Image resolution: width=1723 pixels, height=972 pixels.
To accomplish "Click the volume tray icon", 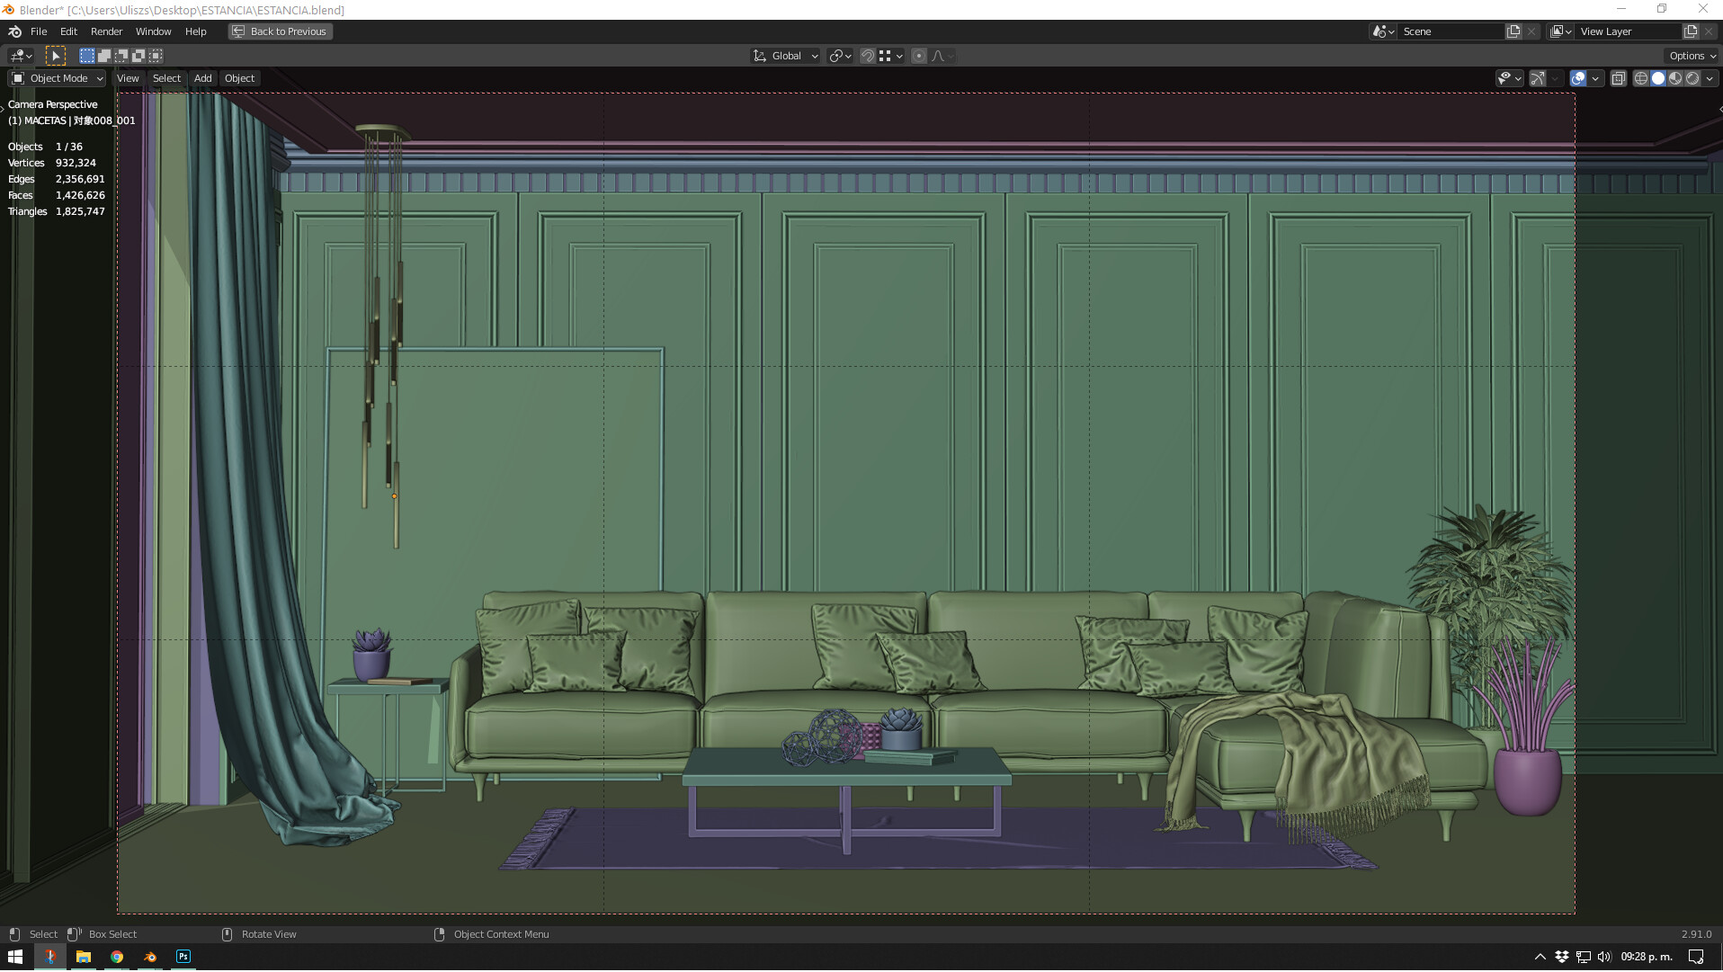I will (x=1604, y=957).
